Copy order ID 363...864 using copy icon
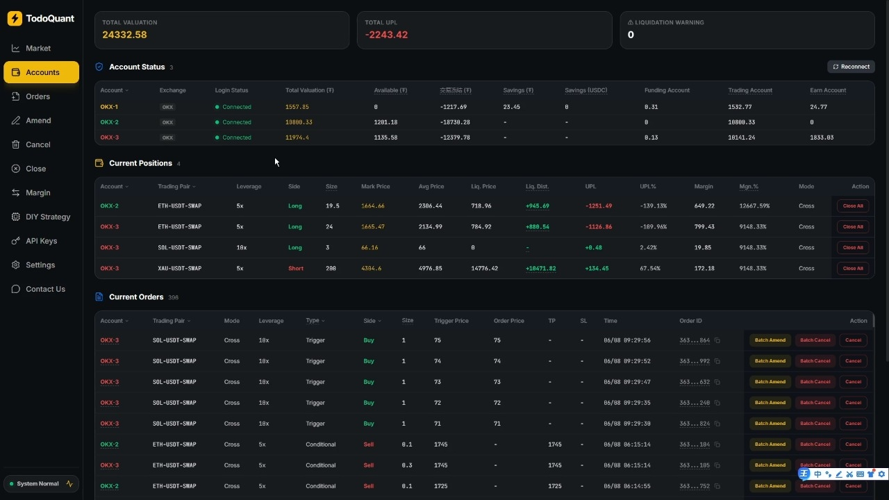889x500 pixels. click(717, 340)
